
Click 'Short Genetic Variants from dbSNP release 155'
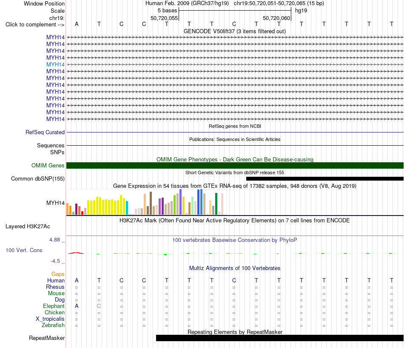pyautogui.click(x=235, y=173)
